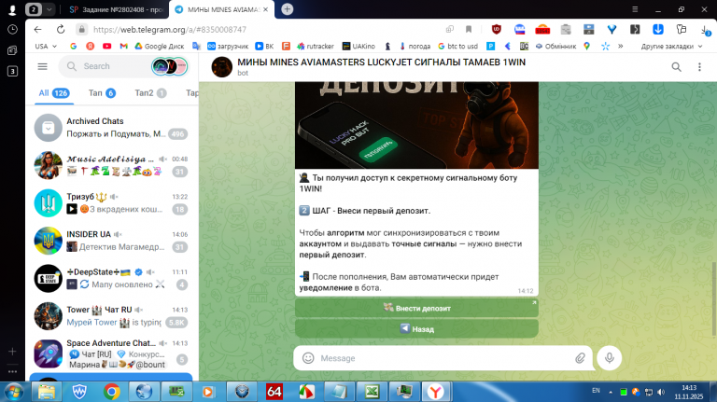The width and height of the screenshot is (717, 402).
Task: Open the USA bookmarks folder dropdown
Action: [46, 46]
